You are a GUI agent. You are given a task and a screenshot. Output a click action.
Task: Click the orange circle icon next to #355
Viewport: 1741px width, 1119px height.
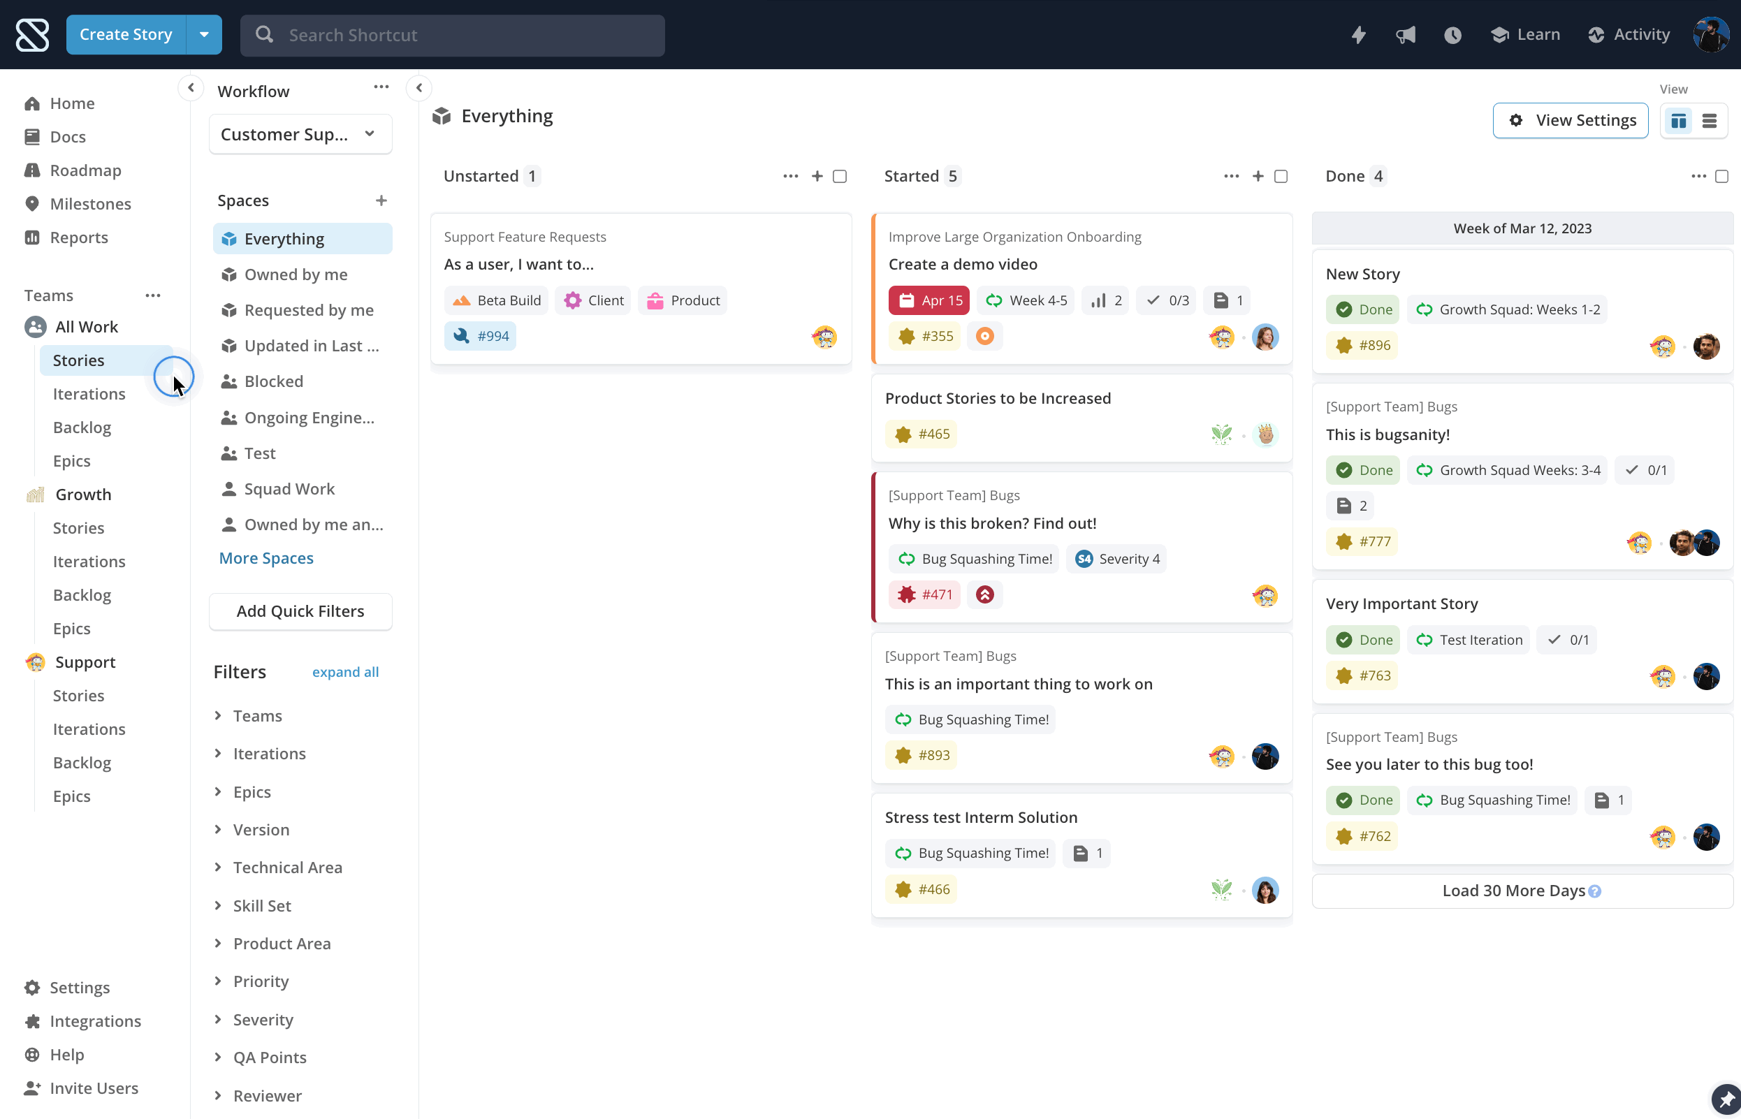(x=984, y=337)
